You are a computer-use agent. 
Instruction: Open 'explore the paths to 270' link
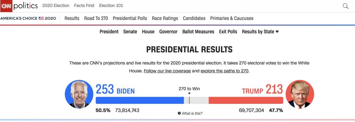click(224, 71)
